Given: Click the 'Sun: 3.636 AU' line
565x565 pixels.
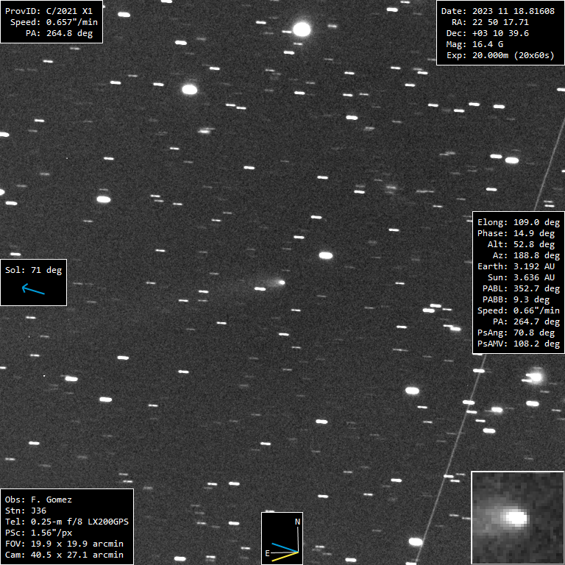Looking at the screenshot, I should pos(521,278).
